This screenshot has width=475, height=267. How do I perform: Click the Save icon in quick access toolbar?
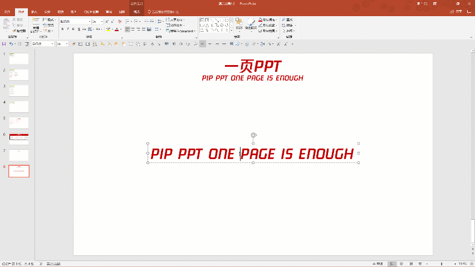[x=4, y=44]
